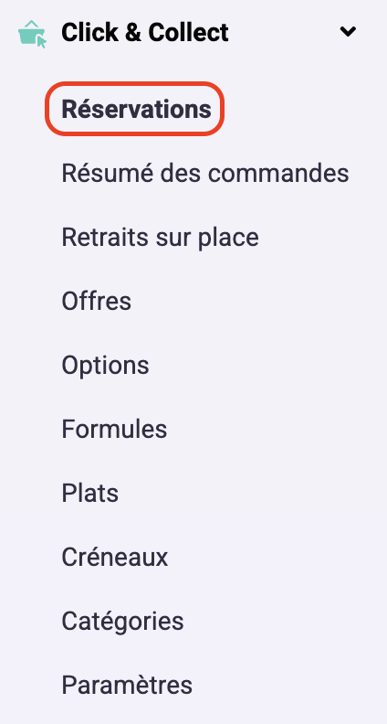Screen dimensions: 387x724
Task: Go to Retraits sur place
Action: [160, 239]
